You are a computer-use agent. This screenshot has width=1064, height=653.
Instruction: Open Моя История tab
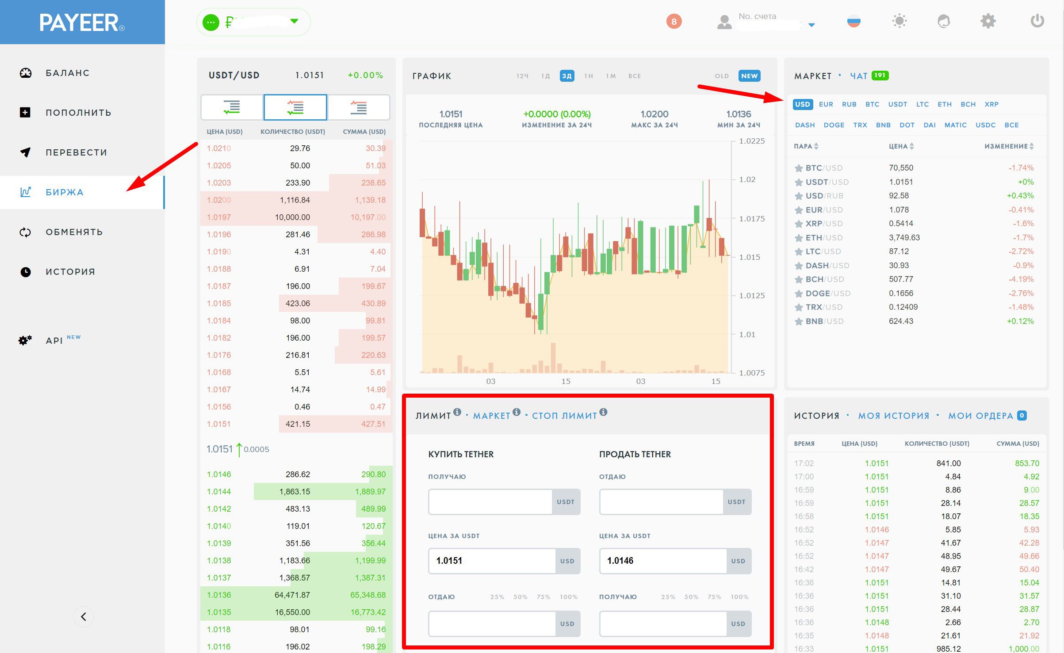[894, 416]
